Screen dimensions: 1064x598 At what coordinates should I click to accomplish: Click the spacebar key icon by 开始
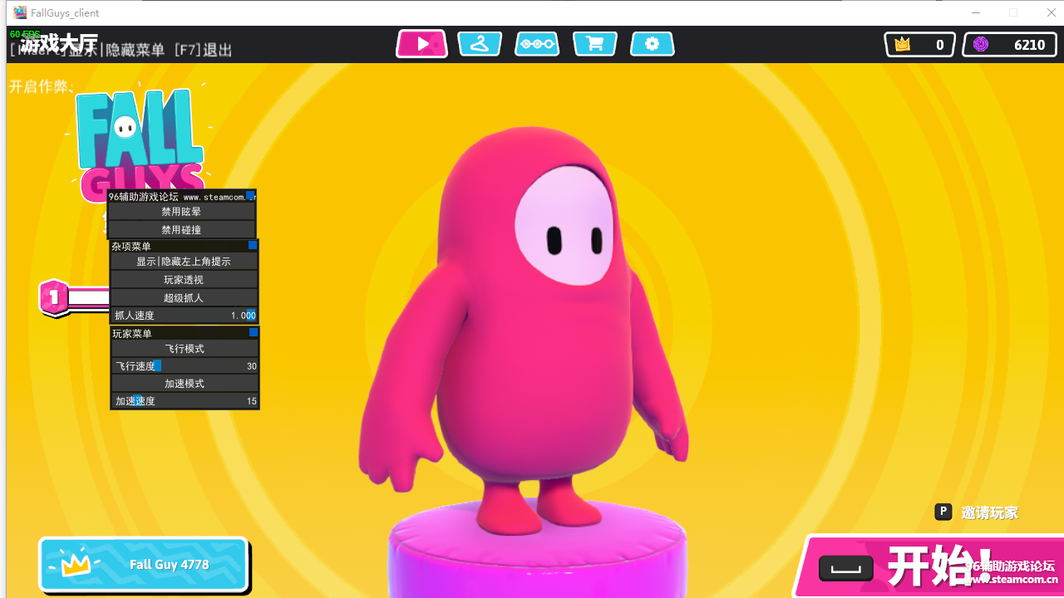click(x=846, y=568)
